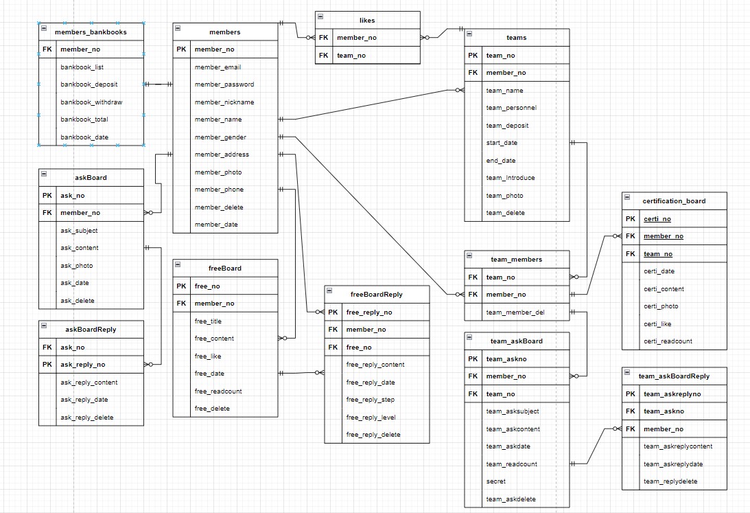Select the members table title
Viewport: 750px width, 513px height.
click(225, 32)
